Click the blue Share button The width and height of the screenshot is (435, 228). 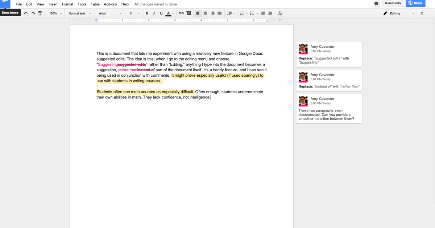pos(415,3)
